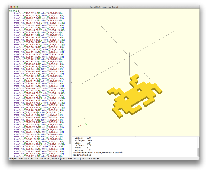Click line 'translate([56.25,43.75,0])'
This screenshot has height=172, width=208.
[x=39, y=30]
